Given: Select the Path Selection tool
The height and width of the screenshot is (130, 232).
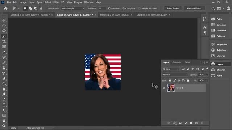Looking at the screenshot, I should tap(4, 110).
